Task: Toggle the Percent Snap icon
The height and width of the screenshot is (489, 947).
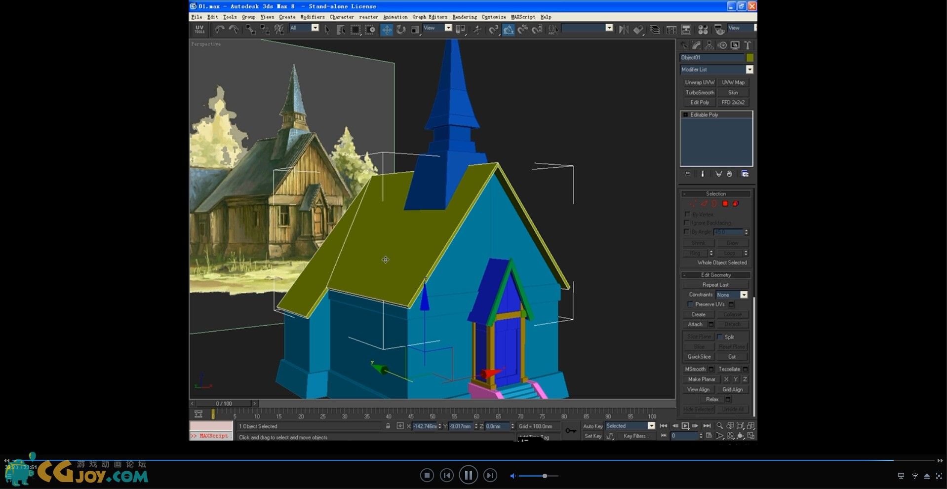Action: pos(522,30)
